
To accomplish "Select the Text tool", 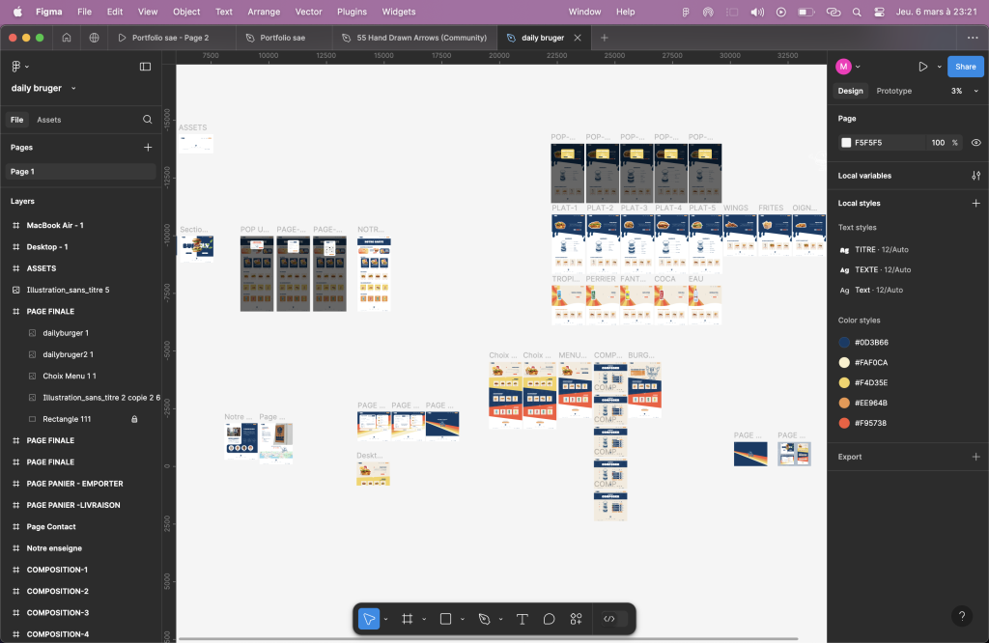I will pyautogui.click(x=523, y=619).
